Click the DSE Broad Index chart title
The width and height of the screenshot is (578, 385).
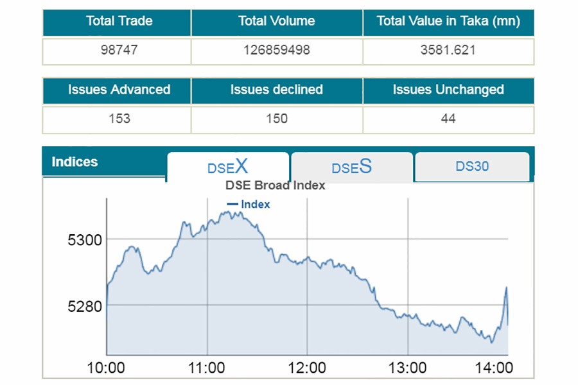click(275, 185)
